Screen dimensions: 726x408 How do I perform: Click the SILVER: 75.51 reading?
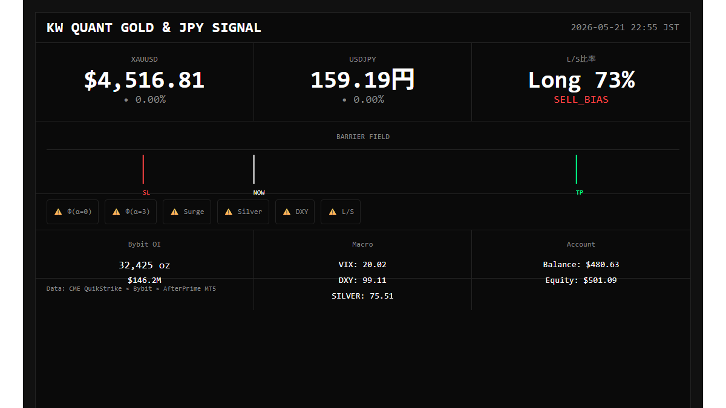[363, 296]
